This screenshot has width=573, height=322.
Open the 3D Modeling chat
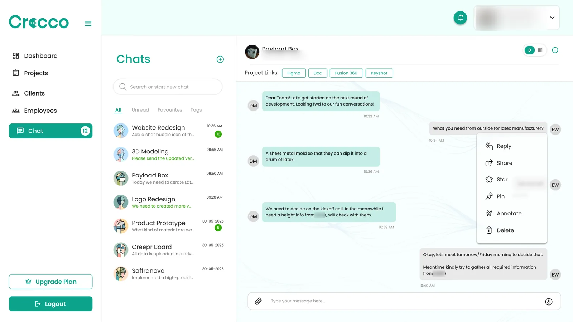pos(168,155)
